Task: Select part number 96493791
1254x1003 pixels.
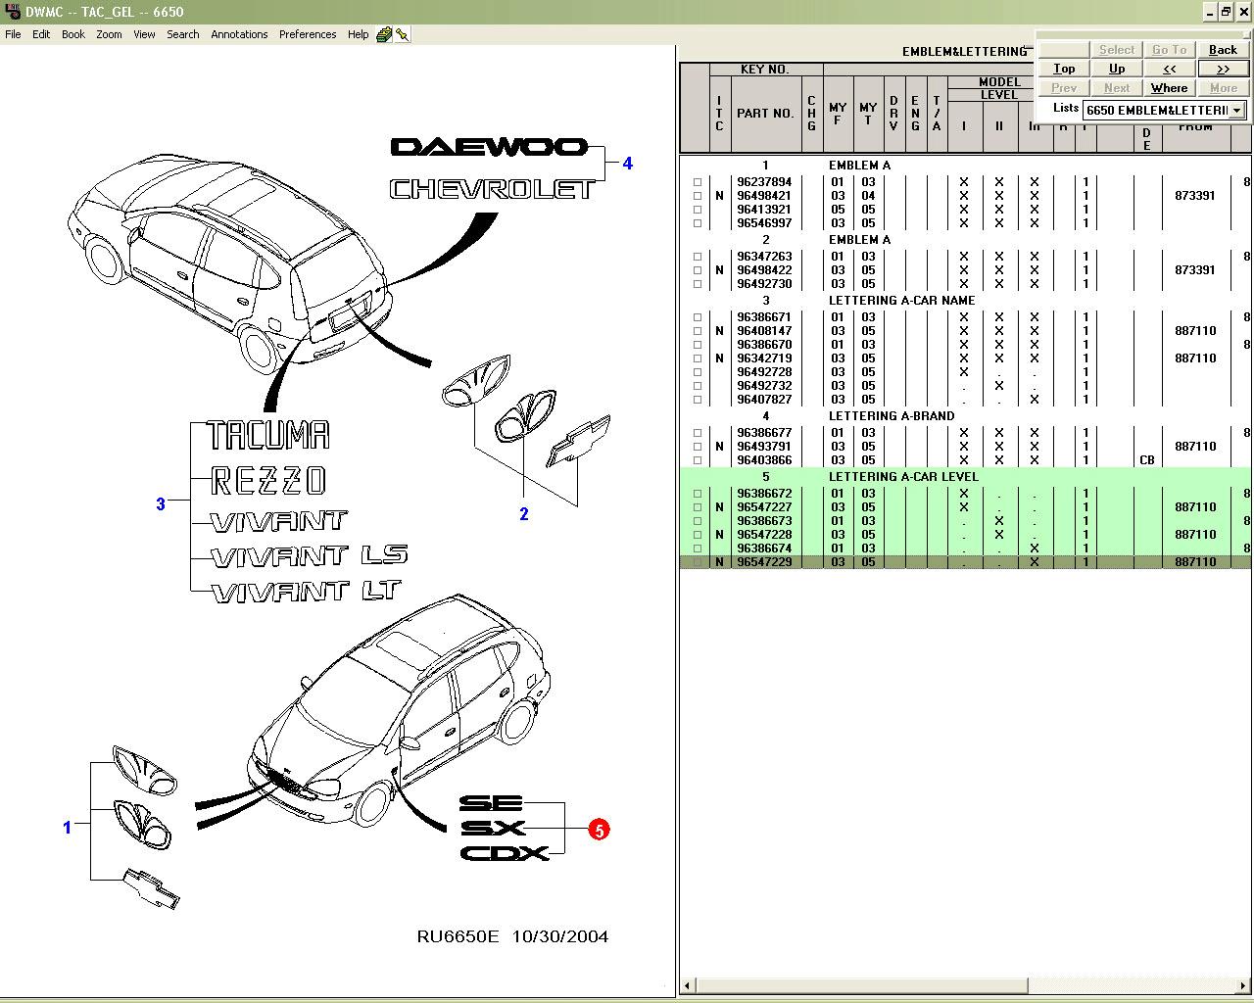Action: [x=764, y=447]
